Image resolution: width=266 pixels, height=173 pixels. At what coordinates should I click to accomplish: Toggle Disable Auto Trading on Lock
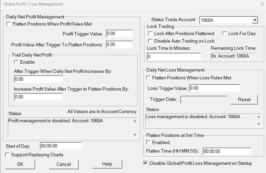[x=150, y=41]
